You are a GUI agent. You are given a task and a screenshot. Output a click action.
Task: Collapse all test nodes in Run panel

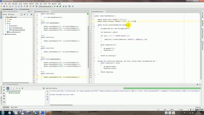(14, 88)
